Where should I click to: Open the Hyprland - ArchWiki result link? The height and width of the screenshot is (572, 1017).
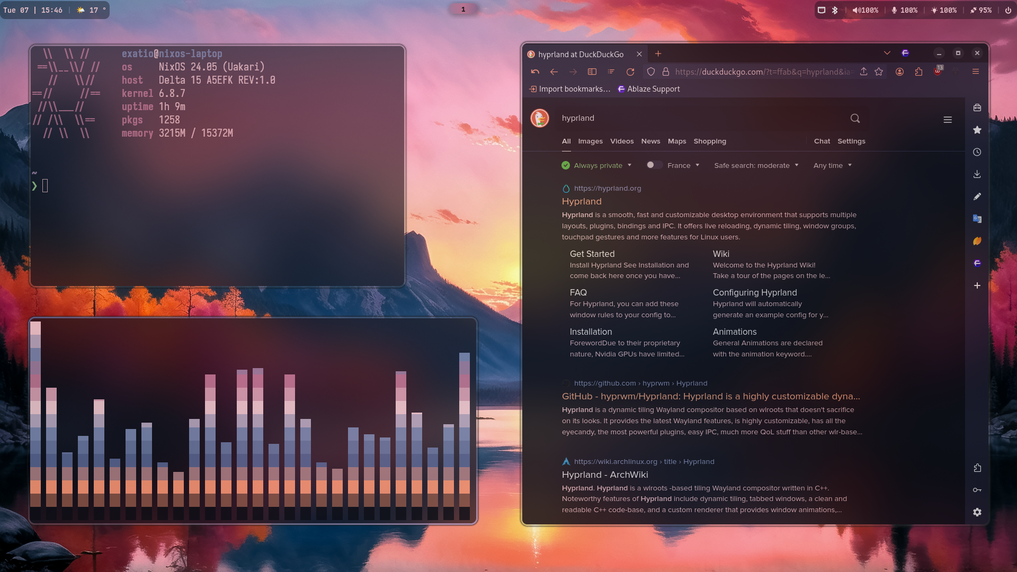coord(604,475)
